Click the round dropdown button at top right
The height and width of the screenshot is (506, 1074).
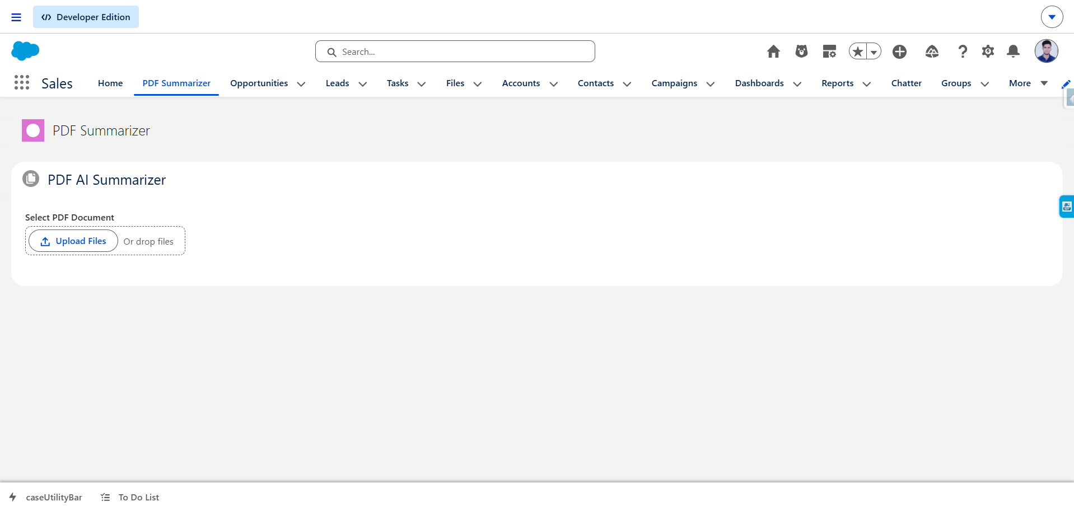(x=1052, y=17)
